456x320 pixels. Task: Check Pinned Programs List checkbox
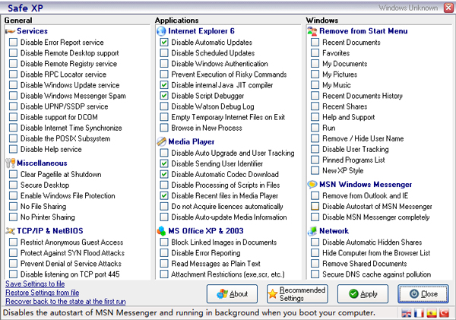315,160
